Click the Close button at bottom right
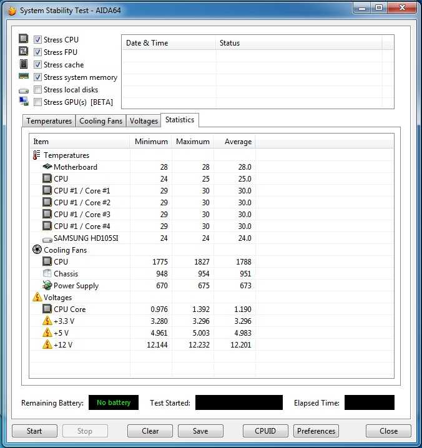422x448 pixels. click(x=388, y=431)
